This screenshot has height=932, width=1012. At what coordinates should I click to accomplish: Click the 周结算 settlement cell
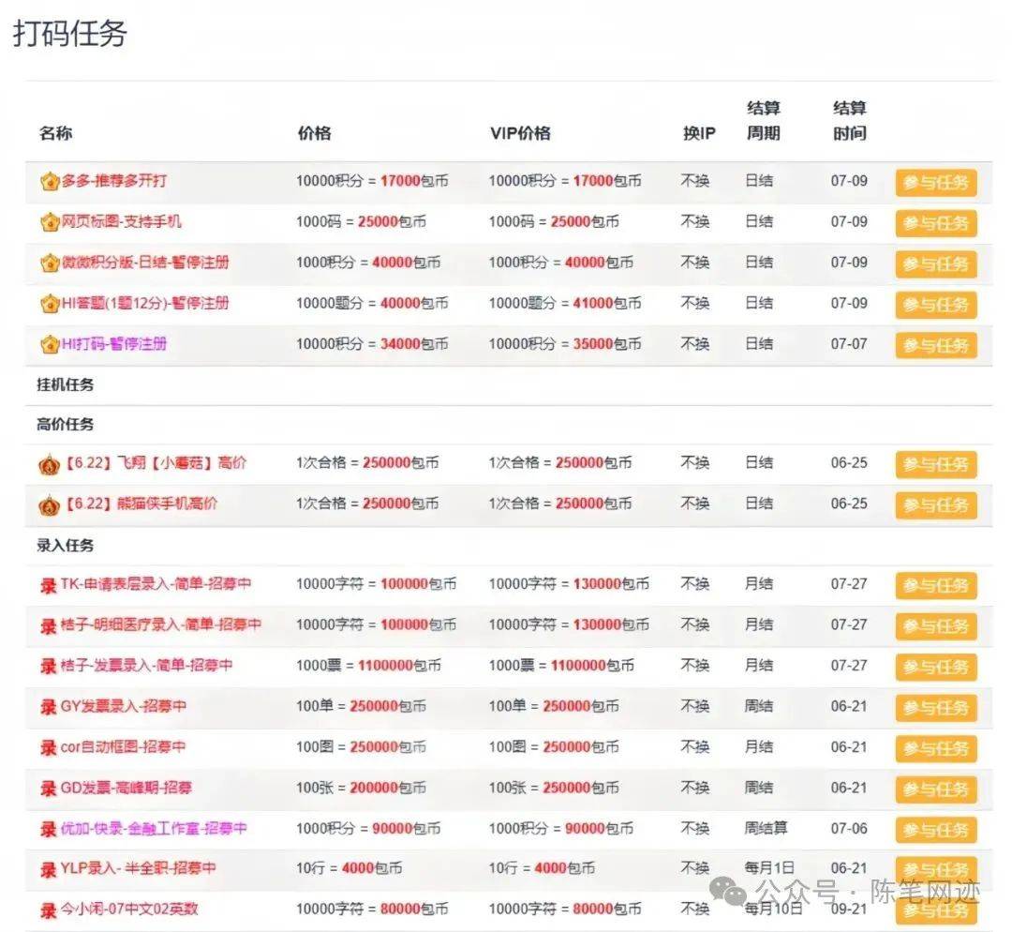tap(766, 828)
